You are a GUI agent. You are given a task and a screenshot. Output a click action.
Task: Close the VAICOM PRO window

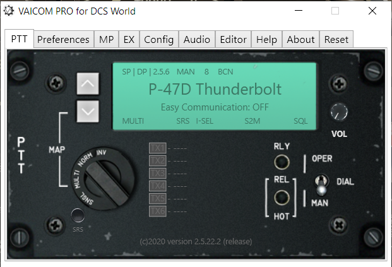click(x=372, y=11)
